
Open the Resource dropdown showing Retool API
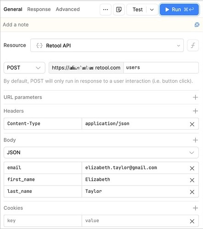tap(107, 45)
